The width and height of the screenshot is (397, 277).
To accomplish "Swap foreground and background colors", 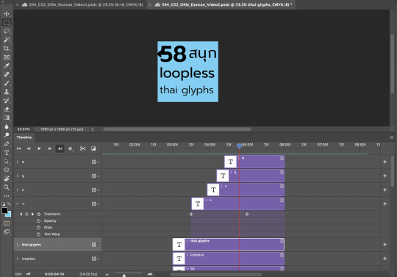I will pyautogui.click(x=9, y=204).
